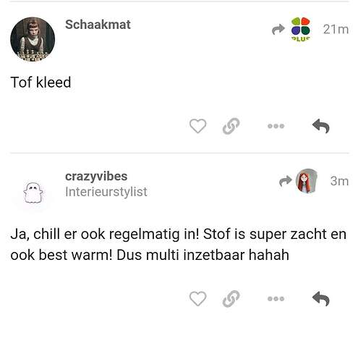Screen dimensions: 358x362
Task: View the red-haired avatar user replied to
Action: [x=307, y=181]
